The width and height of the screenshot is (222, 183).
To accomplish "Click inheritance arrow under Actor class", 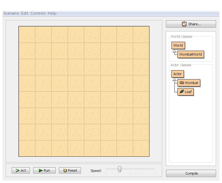I will 174,79.
